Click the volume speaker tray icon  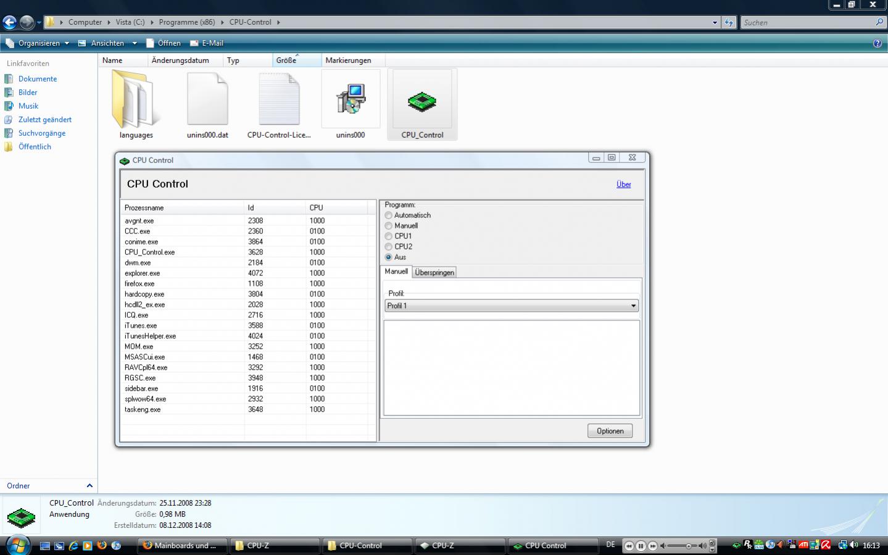click(854, 545)
